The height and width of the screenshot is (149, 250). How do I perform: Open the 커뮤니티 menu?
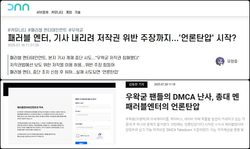pyautogui.click(x=57, y=12)
